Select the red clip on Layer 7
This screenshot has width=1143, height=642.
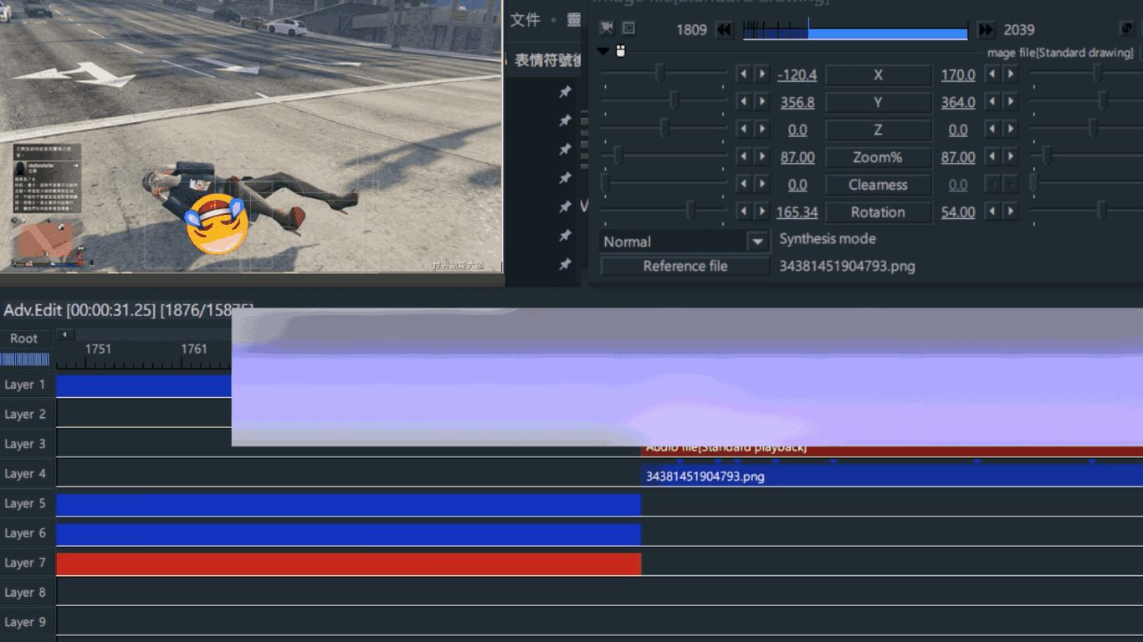pyautogui.click(x=348, y=563)
